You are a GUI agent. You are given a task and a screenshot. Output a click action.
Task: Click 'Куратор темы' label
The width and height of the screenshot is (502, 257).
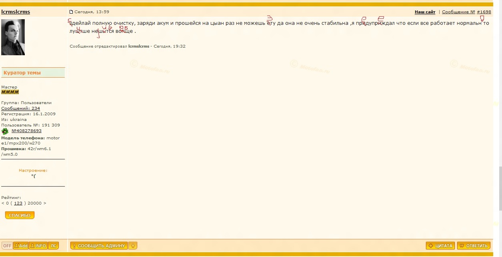(x=22, y=73)
